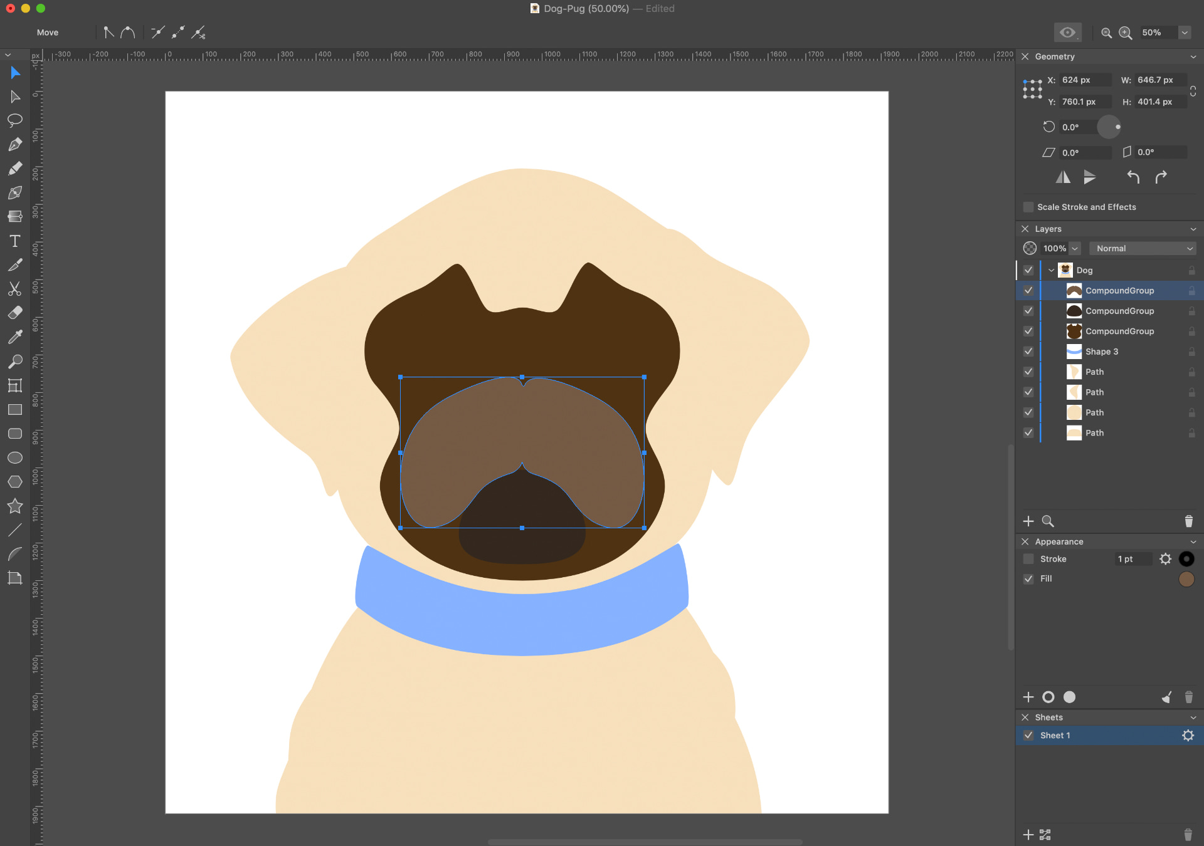Click the preview eye icon in toolbar
The width and height of the screenshot is (1204, 846).
click(x=1067, y=33)
